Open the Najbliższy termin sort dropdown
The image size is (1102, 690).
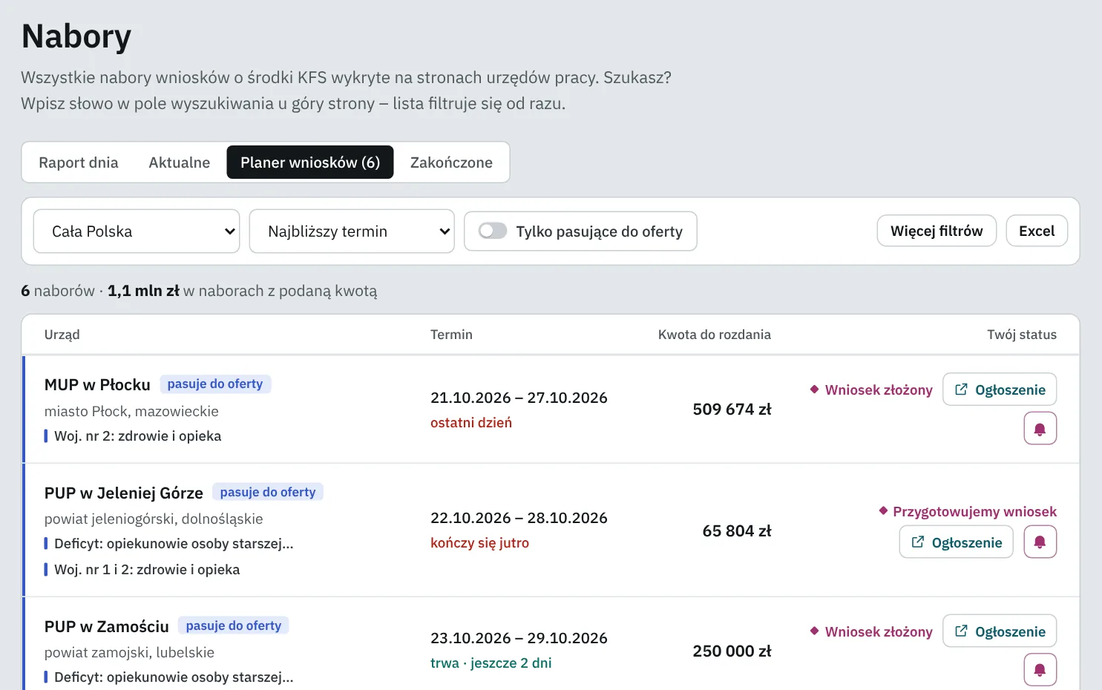tap(352, 231)
